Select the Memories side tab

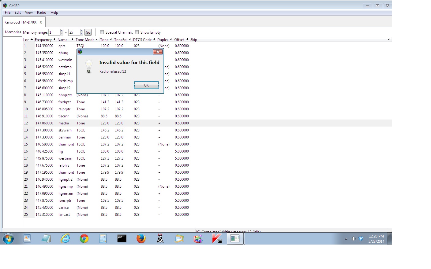click(13, 32)
